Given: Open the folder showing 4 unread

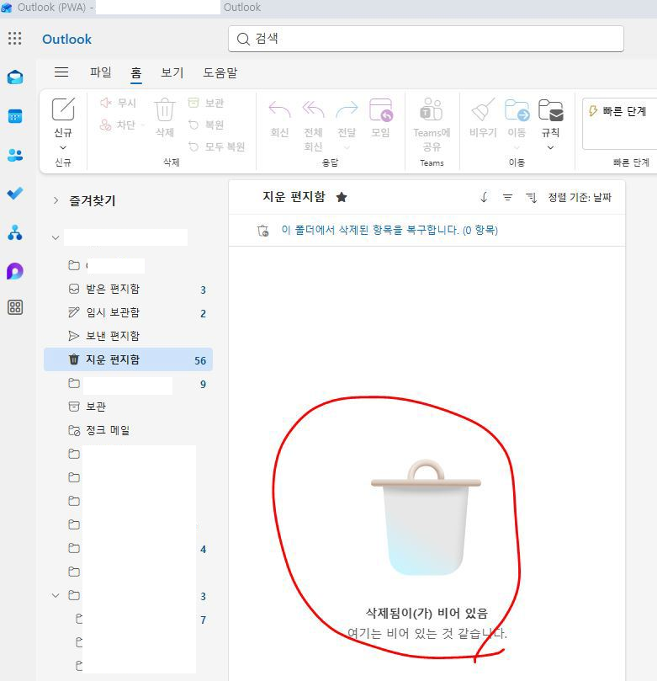Looking at the screenshot, I should [128, 549].
